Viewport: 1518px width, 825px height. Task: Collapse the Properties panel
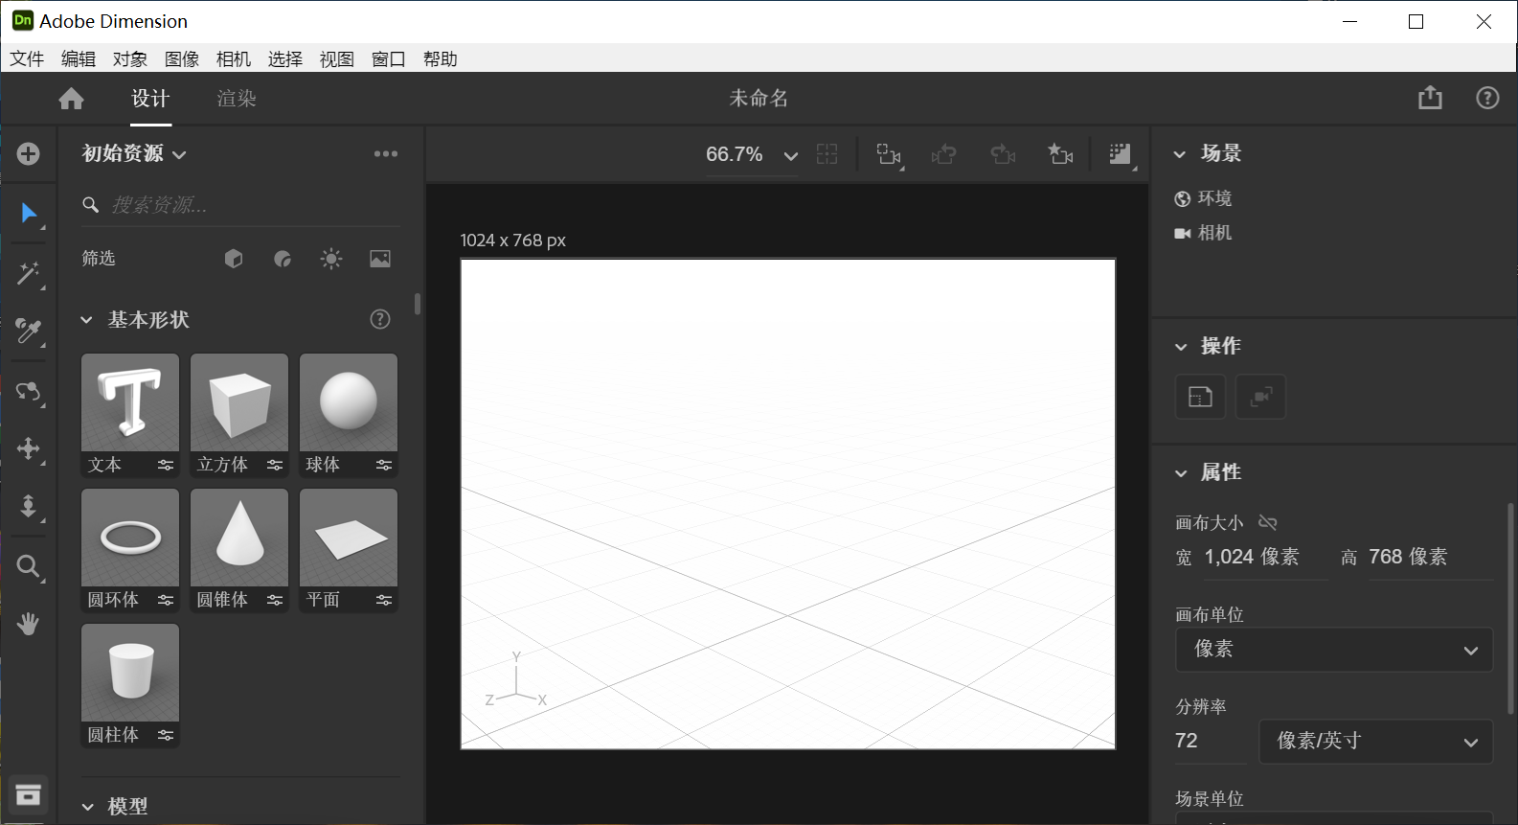pos(1181,473)
